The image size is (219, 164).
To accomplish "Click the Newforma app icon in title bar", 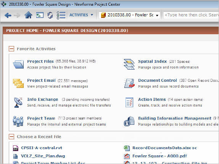I will click(3, 4).
